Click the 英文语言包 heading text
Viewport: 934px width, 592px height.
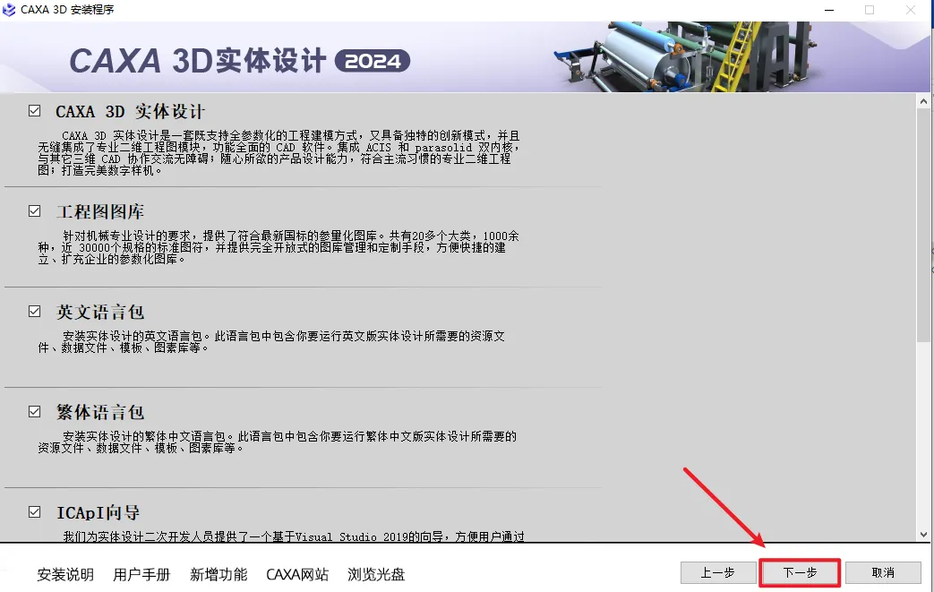pos(100,312)
